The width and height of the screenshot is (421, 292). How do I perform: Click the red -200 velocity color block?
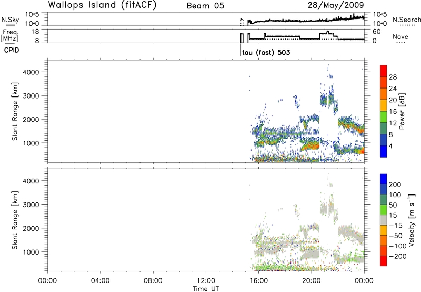point(384,261)
